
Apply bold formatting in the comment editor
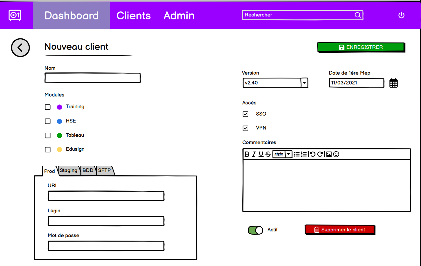tap(247, 154)
